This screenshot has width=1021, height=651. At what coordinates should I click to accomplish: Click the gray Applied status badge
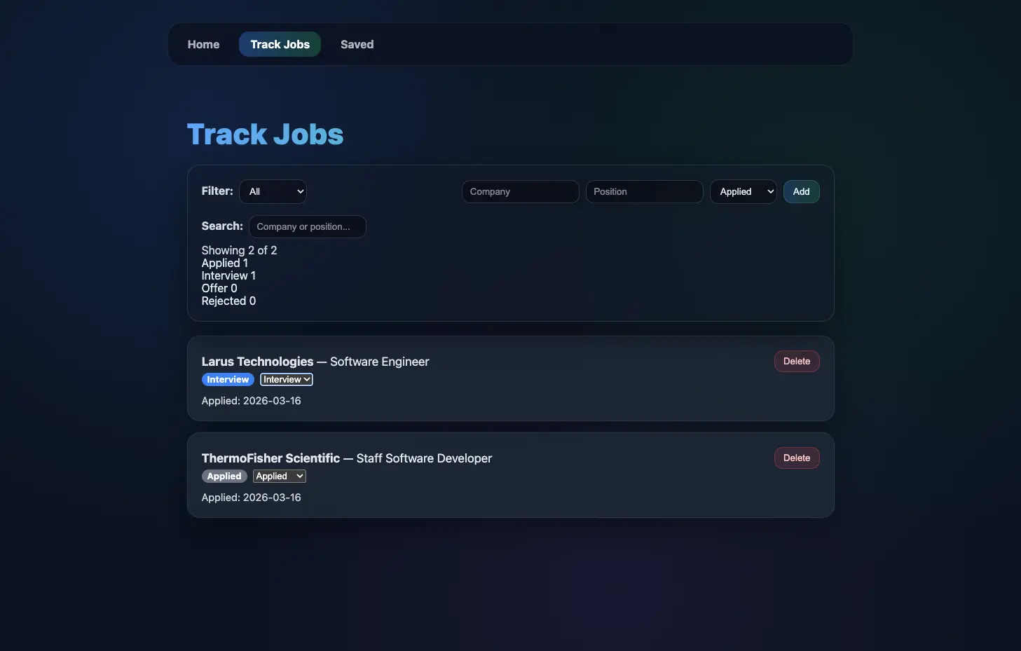(x=224, y=476)
